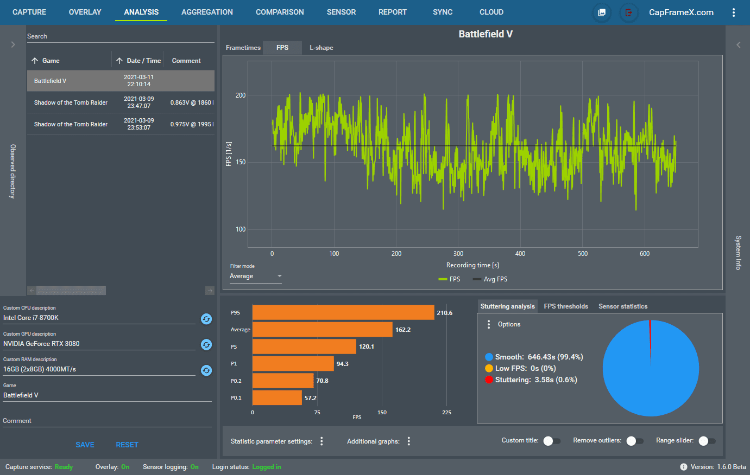Image resolution: width=750 pixels, height=475 pixels.
Task: Toggle FPS series in the chart legend
Action: click(x=449, y=279)
